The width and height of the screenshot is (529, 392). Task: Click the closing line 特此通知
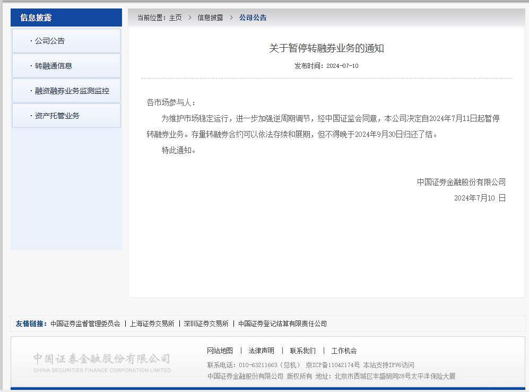click(178, 151)
